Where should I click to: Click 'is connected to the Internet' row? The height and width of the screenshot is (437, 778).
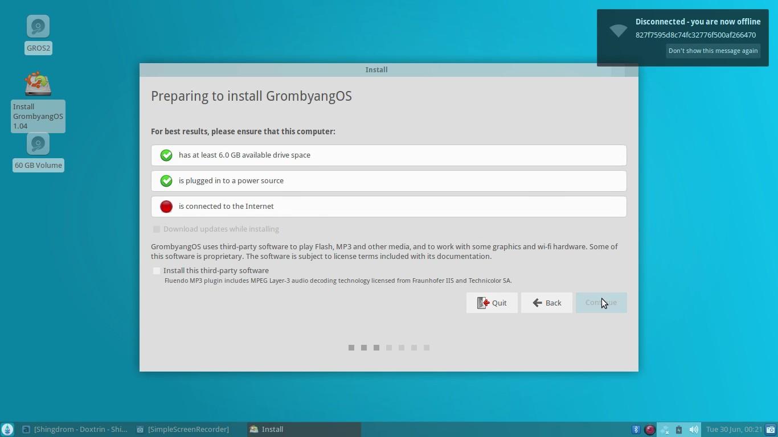[x=389, y=207]
